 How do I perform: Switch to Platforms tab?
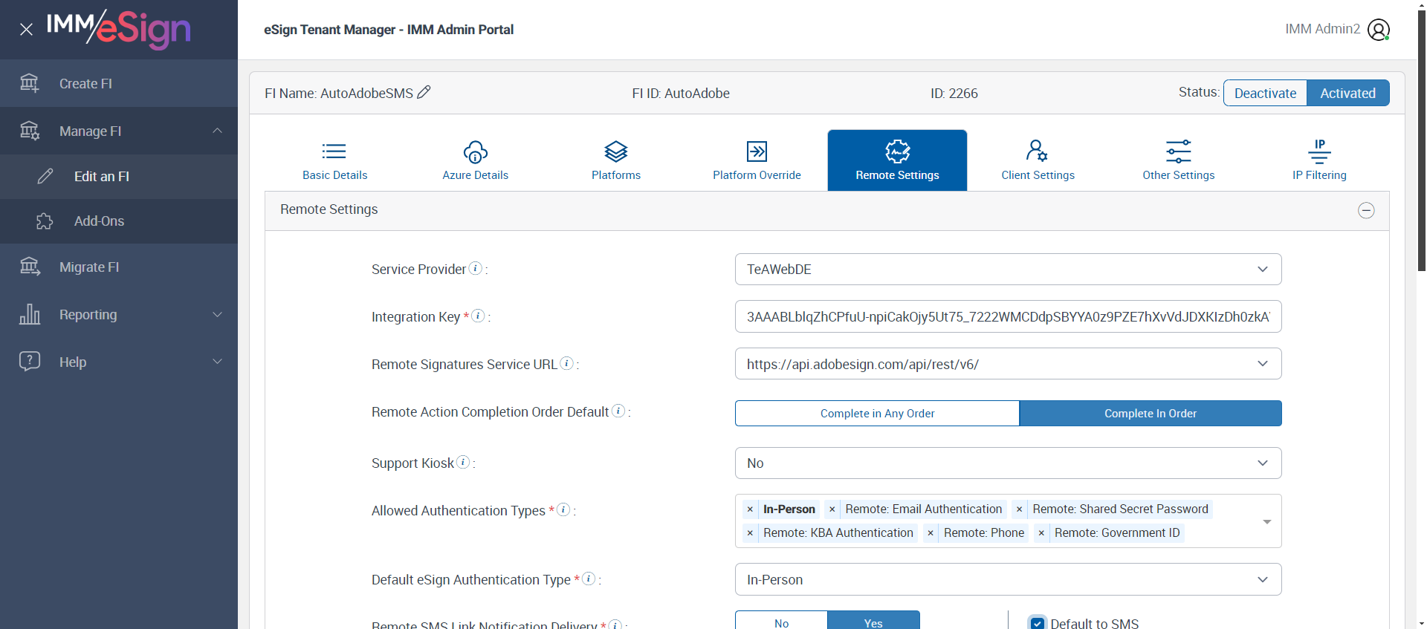coord(616,160)
